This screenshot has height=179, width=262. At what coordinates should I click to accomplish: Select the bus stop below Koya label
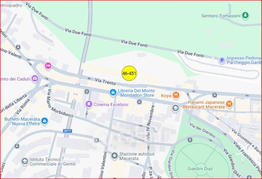coord(140,102)
